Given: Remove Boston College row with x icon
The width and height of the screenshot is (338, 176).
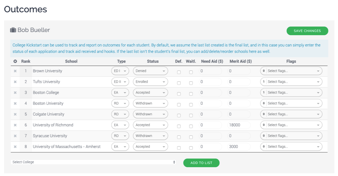Looking at the screenshot, I should click(15, 93).
